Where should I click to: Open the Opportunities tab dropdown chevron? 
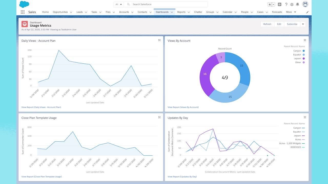(71, 12)
